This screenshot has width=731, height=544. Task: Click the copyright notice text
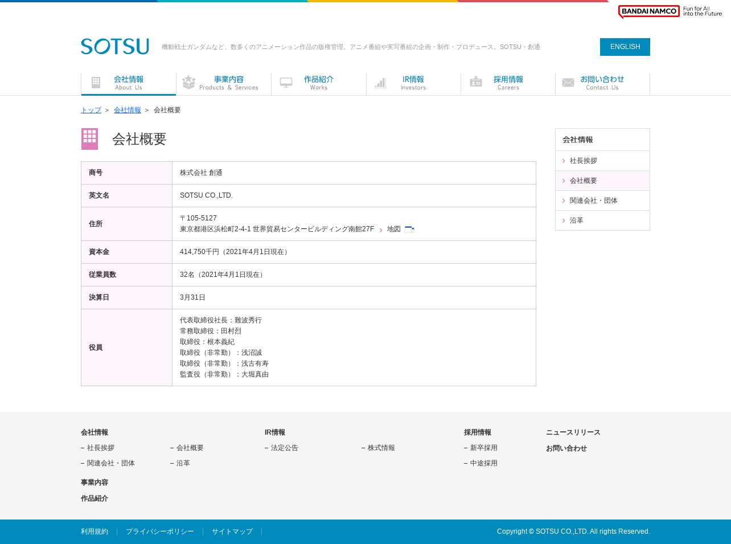[x=573, y=531]
